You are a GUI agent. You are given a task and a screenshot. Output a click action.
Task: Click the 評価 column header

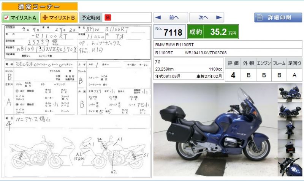coord(233,63)
